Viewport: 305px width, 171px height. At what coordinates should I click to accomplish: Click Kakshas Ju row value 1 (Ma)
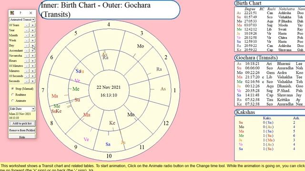click(x=269, y=140)
